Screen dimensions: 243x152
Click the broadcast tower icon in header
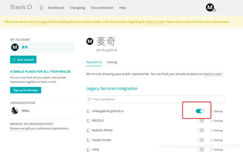point(41,7)
